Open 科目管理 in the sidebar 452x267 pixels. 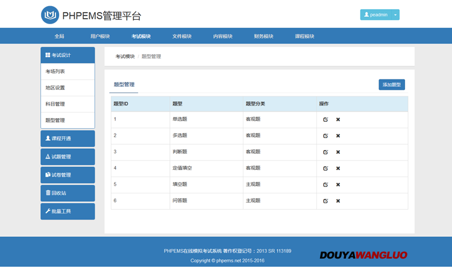coord(67,104)
